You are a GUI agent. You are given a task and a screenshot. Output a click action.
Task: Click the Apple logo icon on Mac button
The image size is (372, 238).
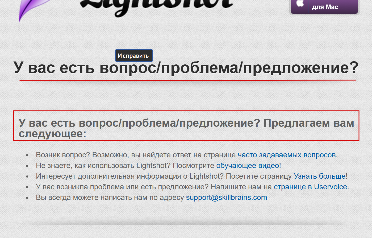300,4
